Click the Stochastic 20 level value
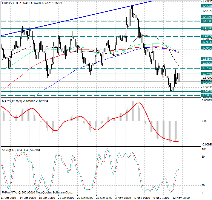Viewport: 212px width, 200px height. (203, 185)
